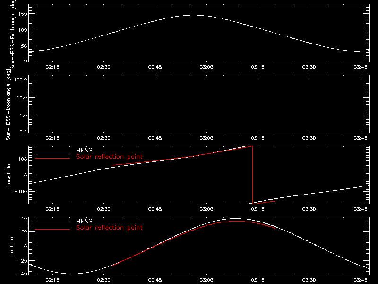Click 03:45 time label under Latitude plot
Viewport: 378px width, 284px height.
coord(361,280)
